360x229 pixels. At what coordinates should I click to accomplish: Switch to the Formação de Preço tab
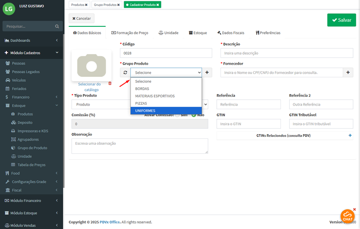tap(130, 33)
